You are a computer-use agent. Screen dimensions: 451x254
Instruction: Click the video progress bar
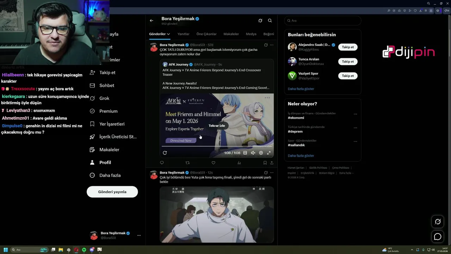pyautogui.click(x=217, y=146)
